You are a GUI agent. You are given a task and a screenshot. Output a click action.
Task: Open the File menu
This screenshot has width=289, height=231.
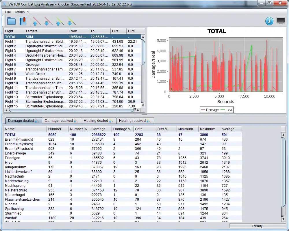[x=8, y=12]
